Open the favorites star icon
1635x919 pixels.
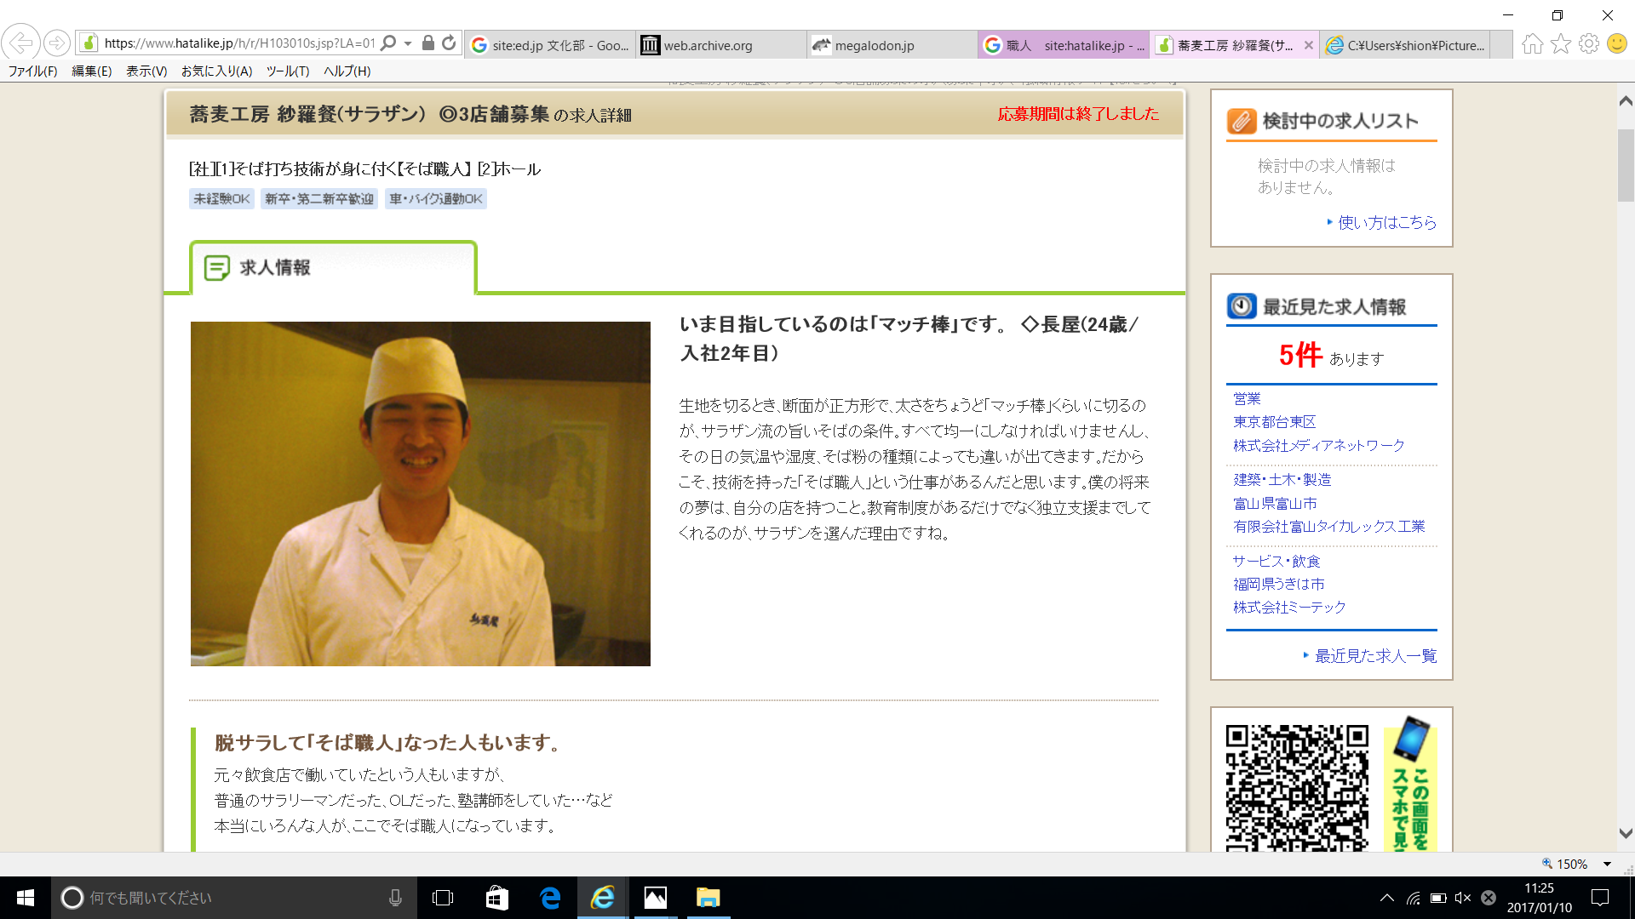point(1560,43)
